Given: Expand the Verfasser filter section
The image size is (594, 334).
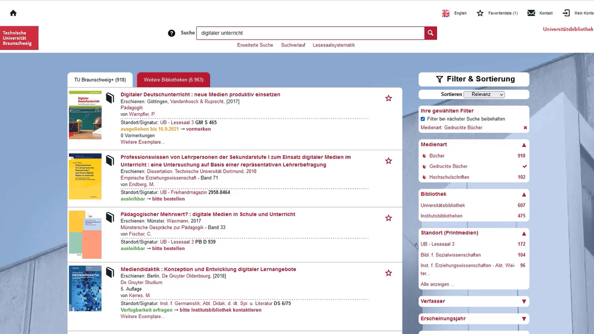Looking at the screenshot, I should coord(524,301).
